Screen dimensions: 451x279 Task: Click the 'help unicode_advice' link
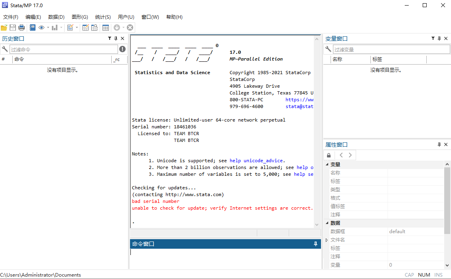(256, 161)
